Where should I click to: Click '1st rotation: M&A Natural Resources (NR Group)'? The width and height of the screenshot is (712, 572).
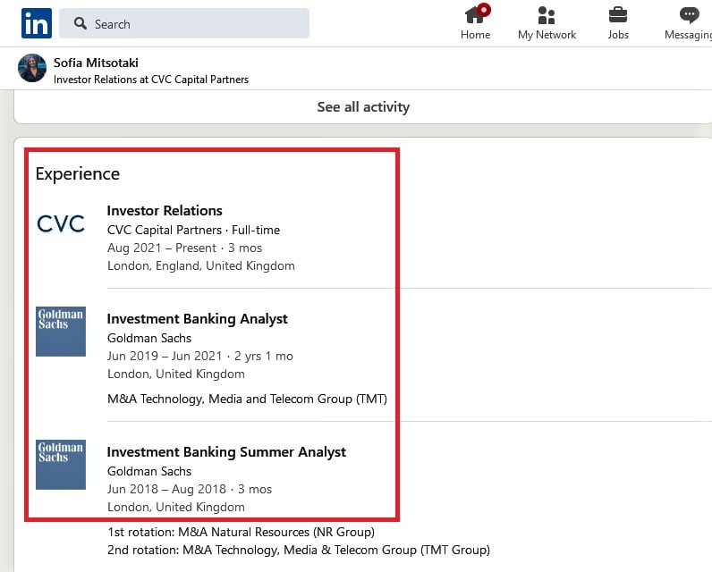pyautogui.click(x=241, y=532)
